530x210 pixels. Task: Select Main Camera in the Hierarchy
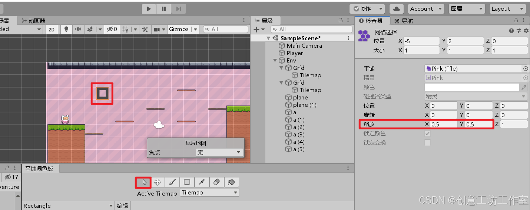[x=304, y=46]
